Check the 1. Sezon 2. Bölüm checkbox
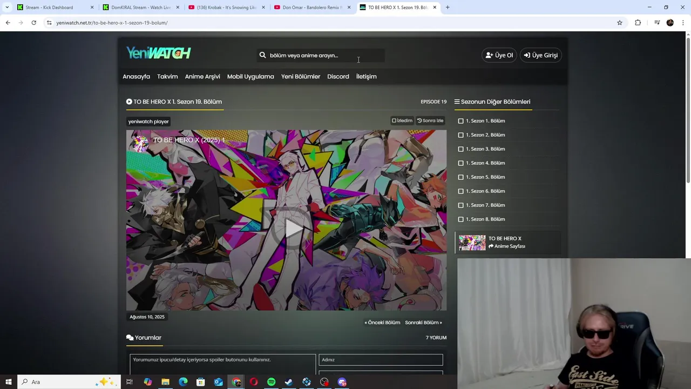Image resolution: width=691 pixels, height=389 pixels. 460,135
